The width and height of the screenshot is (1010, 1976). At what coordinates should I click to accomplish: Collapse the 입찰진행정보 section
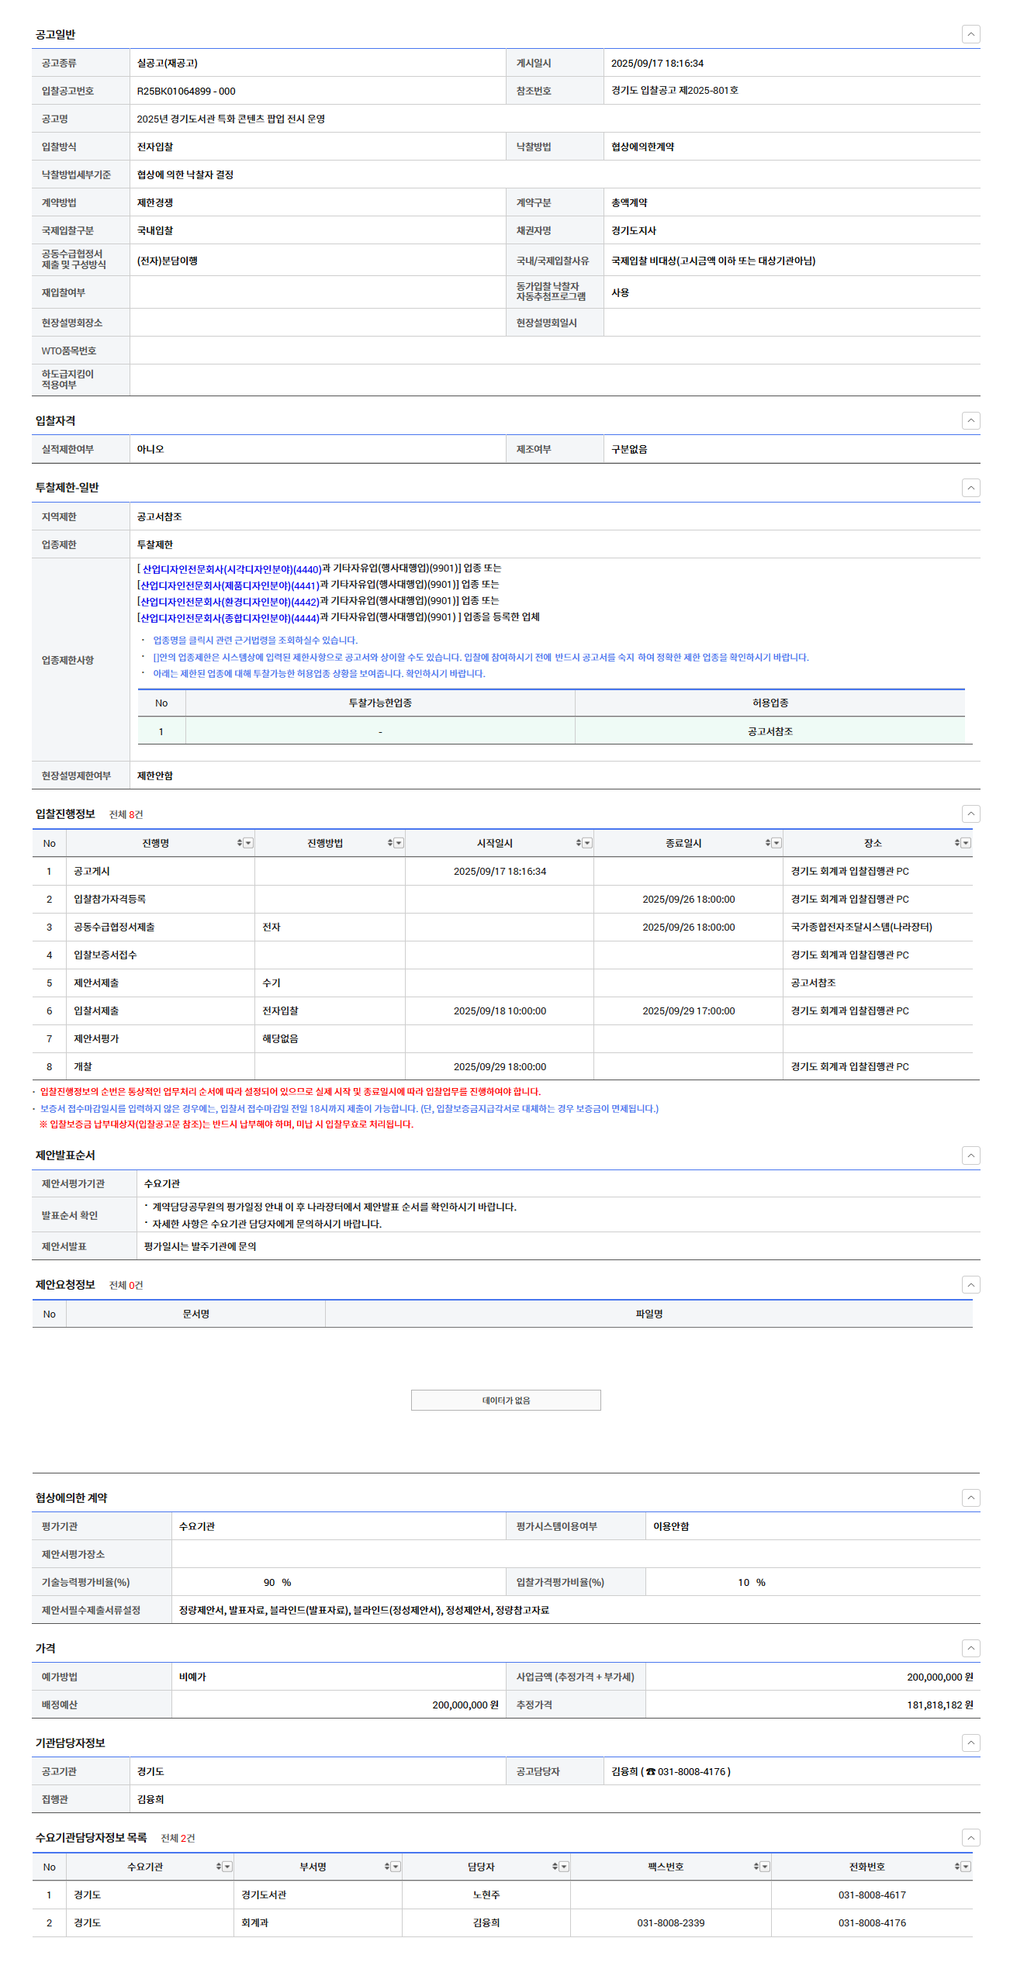point(970,814)
